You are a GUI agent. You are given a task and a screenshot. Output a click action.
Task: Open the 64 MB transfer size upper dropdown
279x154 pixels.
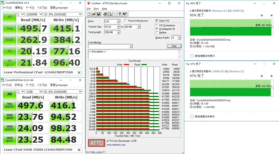coord(139,27)
